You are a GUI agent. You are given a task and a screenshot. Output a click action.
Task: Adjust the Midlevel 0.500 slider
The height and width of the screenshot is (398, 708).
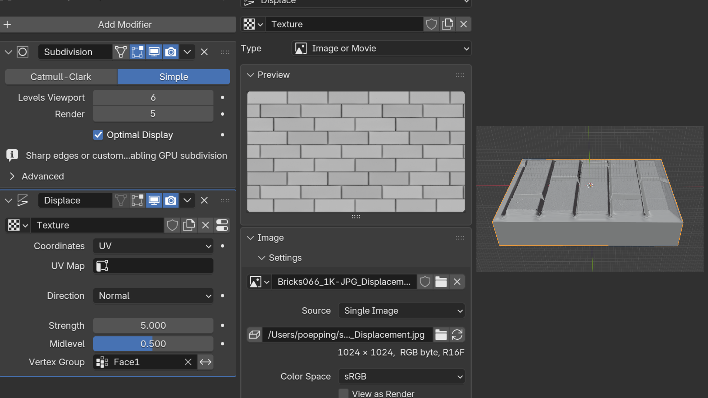tap(153, 344)
